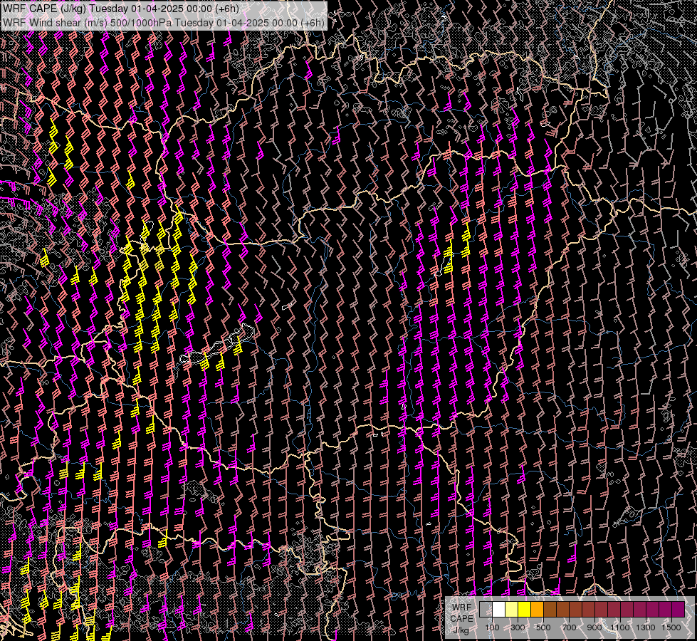697x641 pixels.
Task: Click the 'CAPE' word in the legend
Action: (x=461, y=619)
